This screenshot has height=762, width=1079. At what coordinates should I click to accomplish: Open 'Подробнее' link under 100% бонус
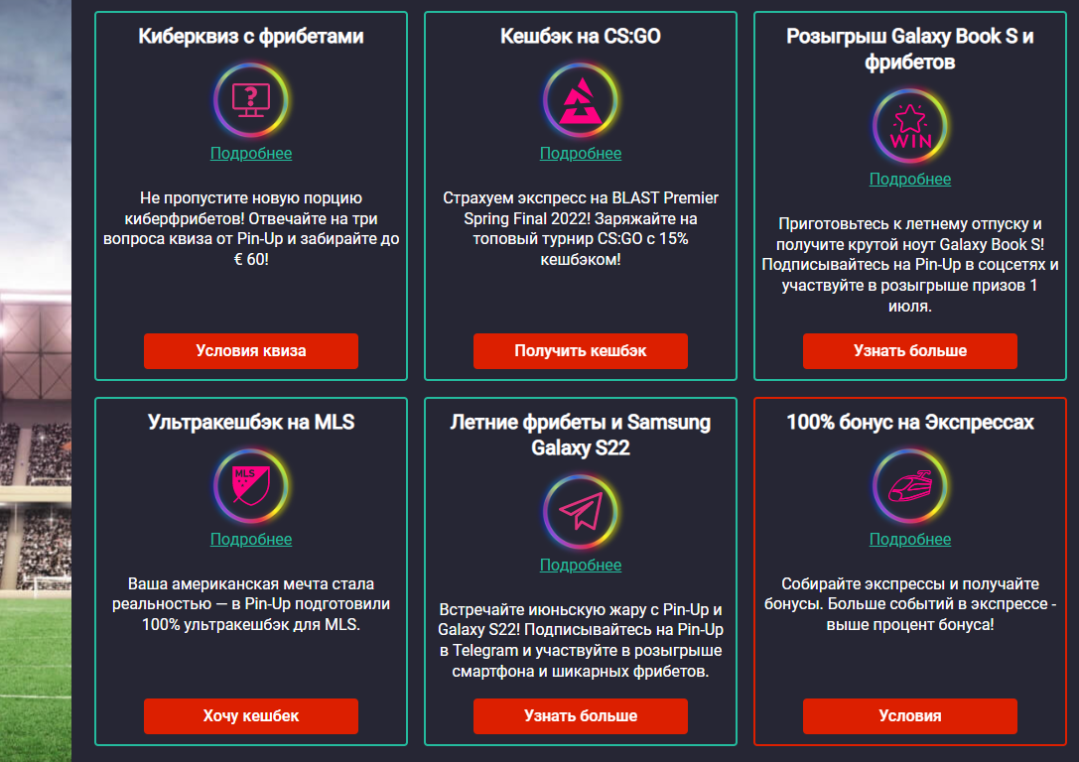coord(910,539)
